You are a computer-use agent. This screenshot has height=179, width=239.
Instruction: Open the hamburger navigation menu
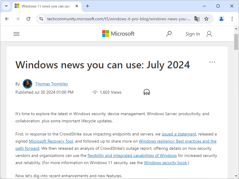click(x=16, y=34)
